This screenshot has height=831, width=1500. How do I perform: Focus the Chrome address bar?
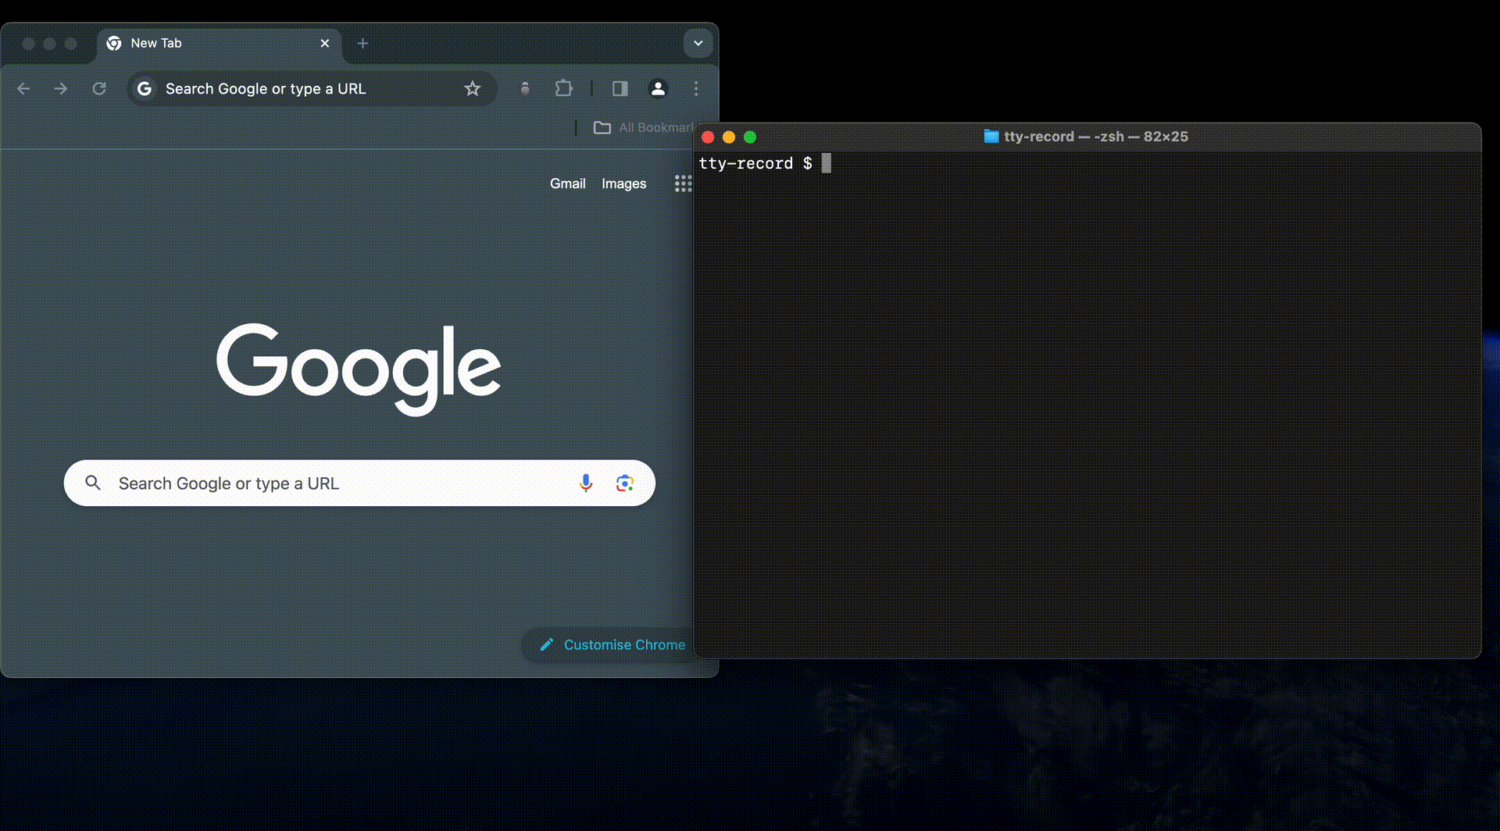coord(311,89)
